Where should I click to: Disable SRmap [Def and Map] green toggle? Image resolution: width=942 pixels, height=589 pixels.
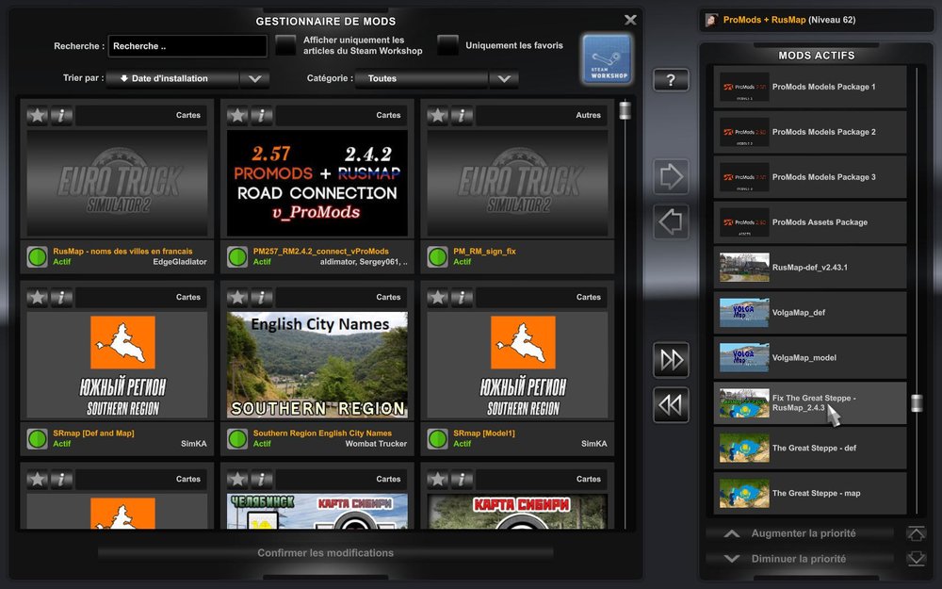pyautogui.click(x=38, y=439)
